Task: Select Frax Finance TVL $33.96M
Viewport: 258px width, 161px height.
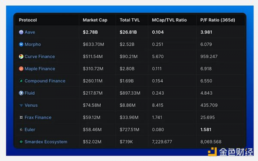Action: pos(129,117)
